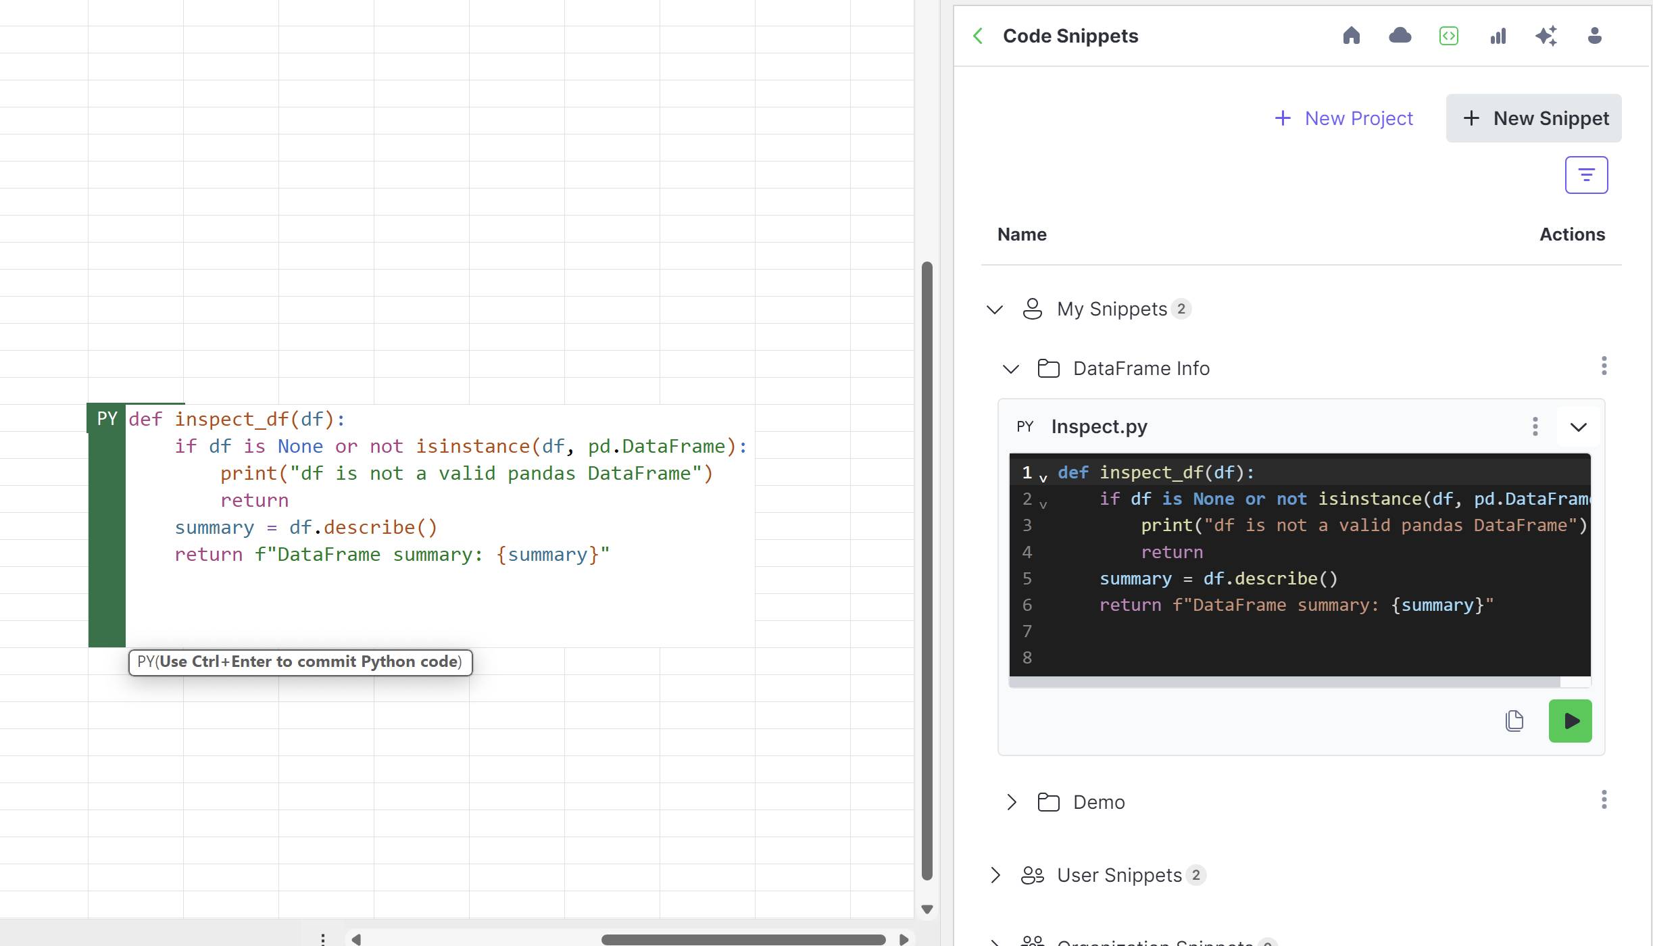This screenshot has width=1653, height=946.
Task: Click the Name column header
Action: click(x=1022, y=234)
